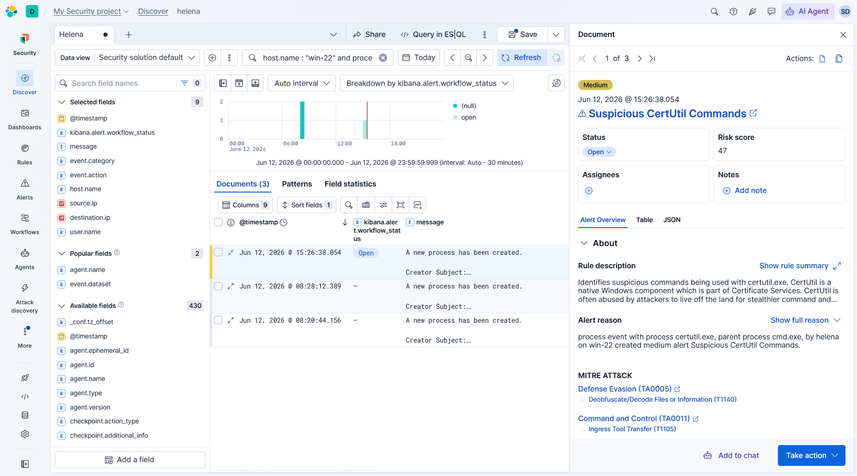
Task: Open the Status Open dropdown
Action: coord(599,152)
